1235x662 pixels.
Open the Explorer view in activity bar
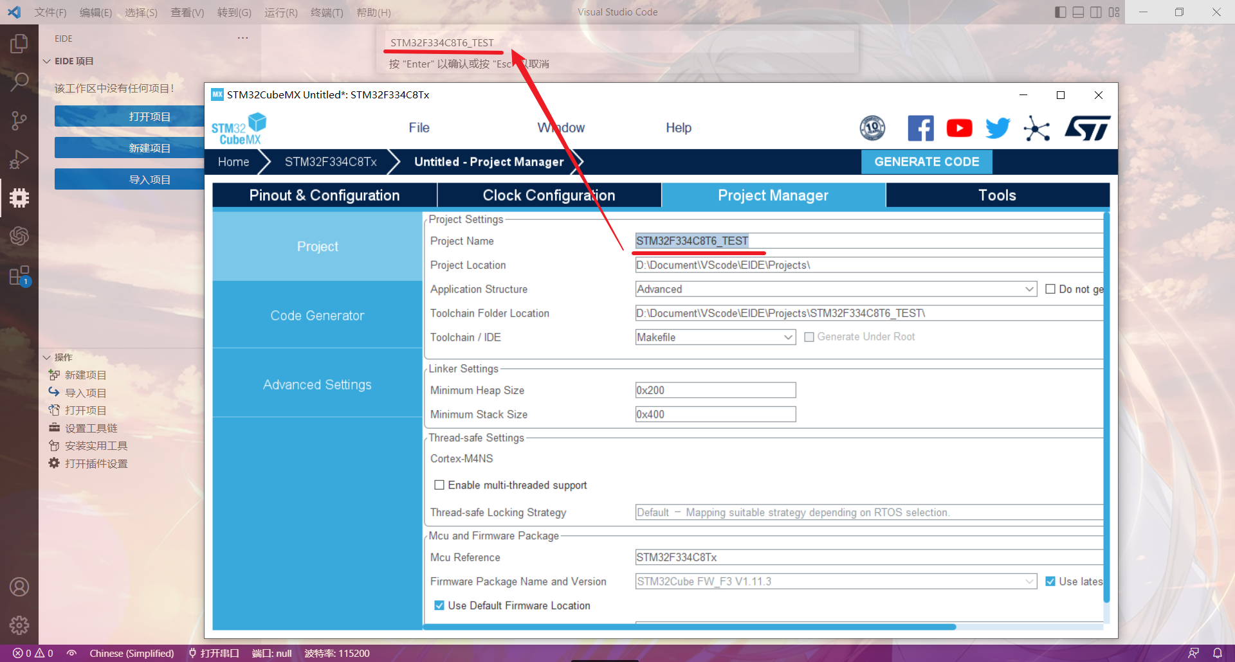coord(19,44)
